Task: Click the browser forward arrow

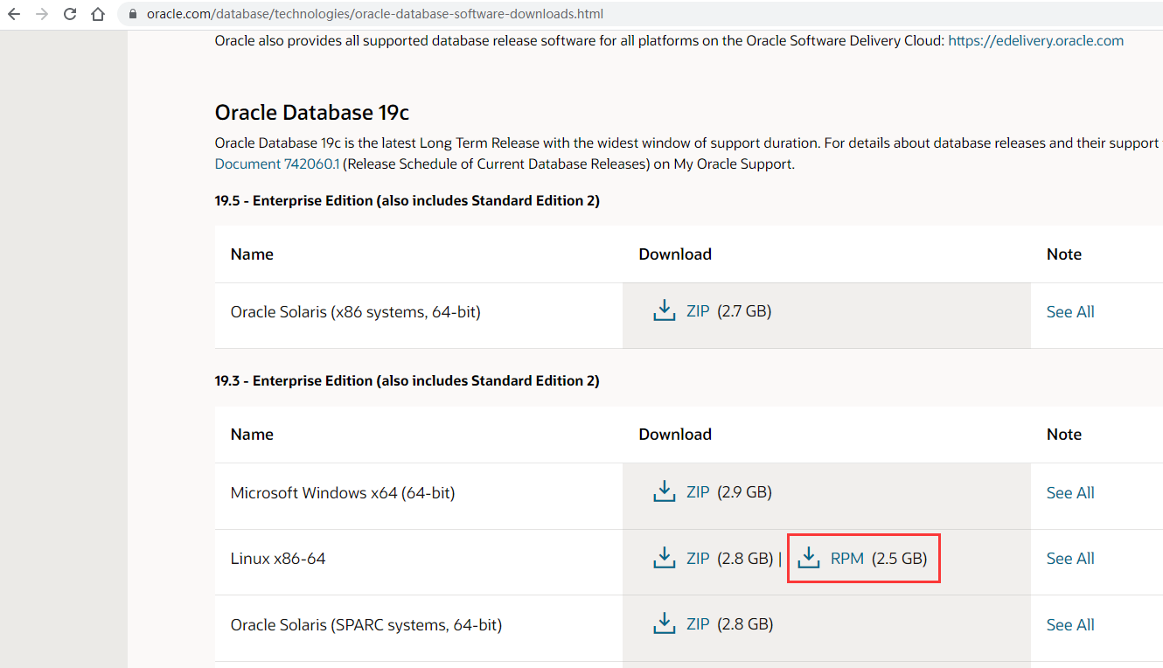Action: (x=42, y=14)
